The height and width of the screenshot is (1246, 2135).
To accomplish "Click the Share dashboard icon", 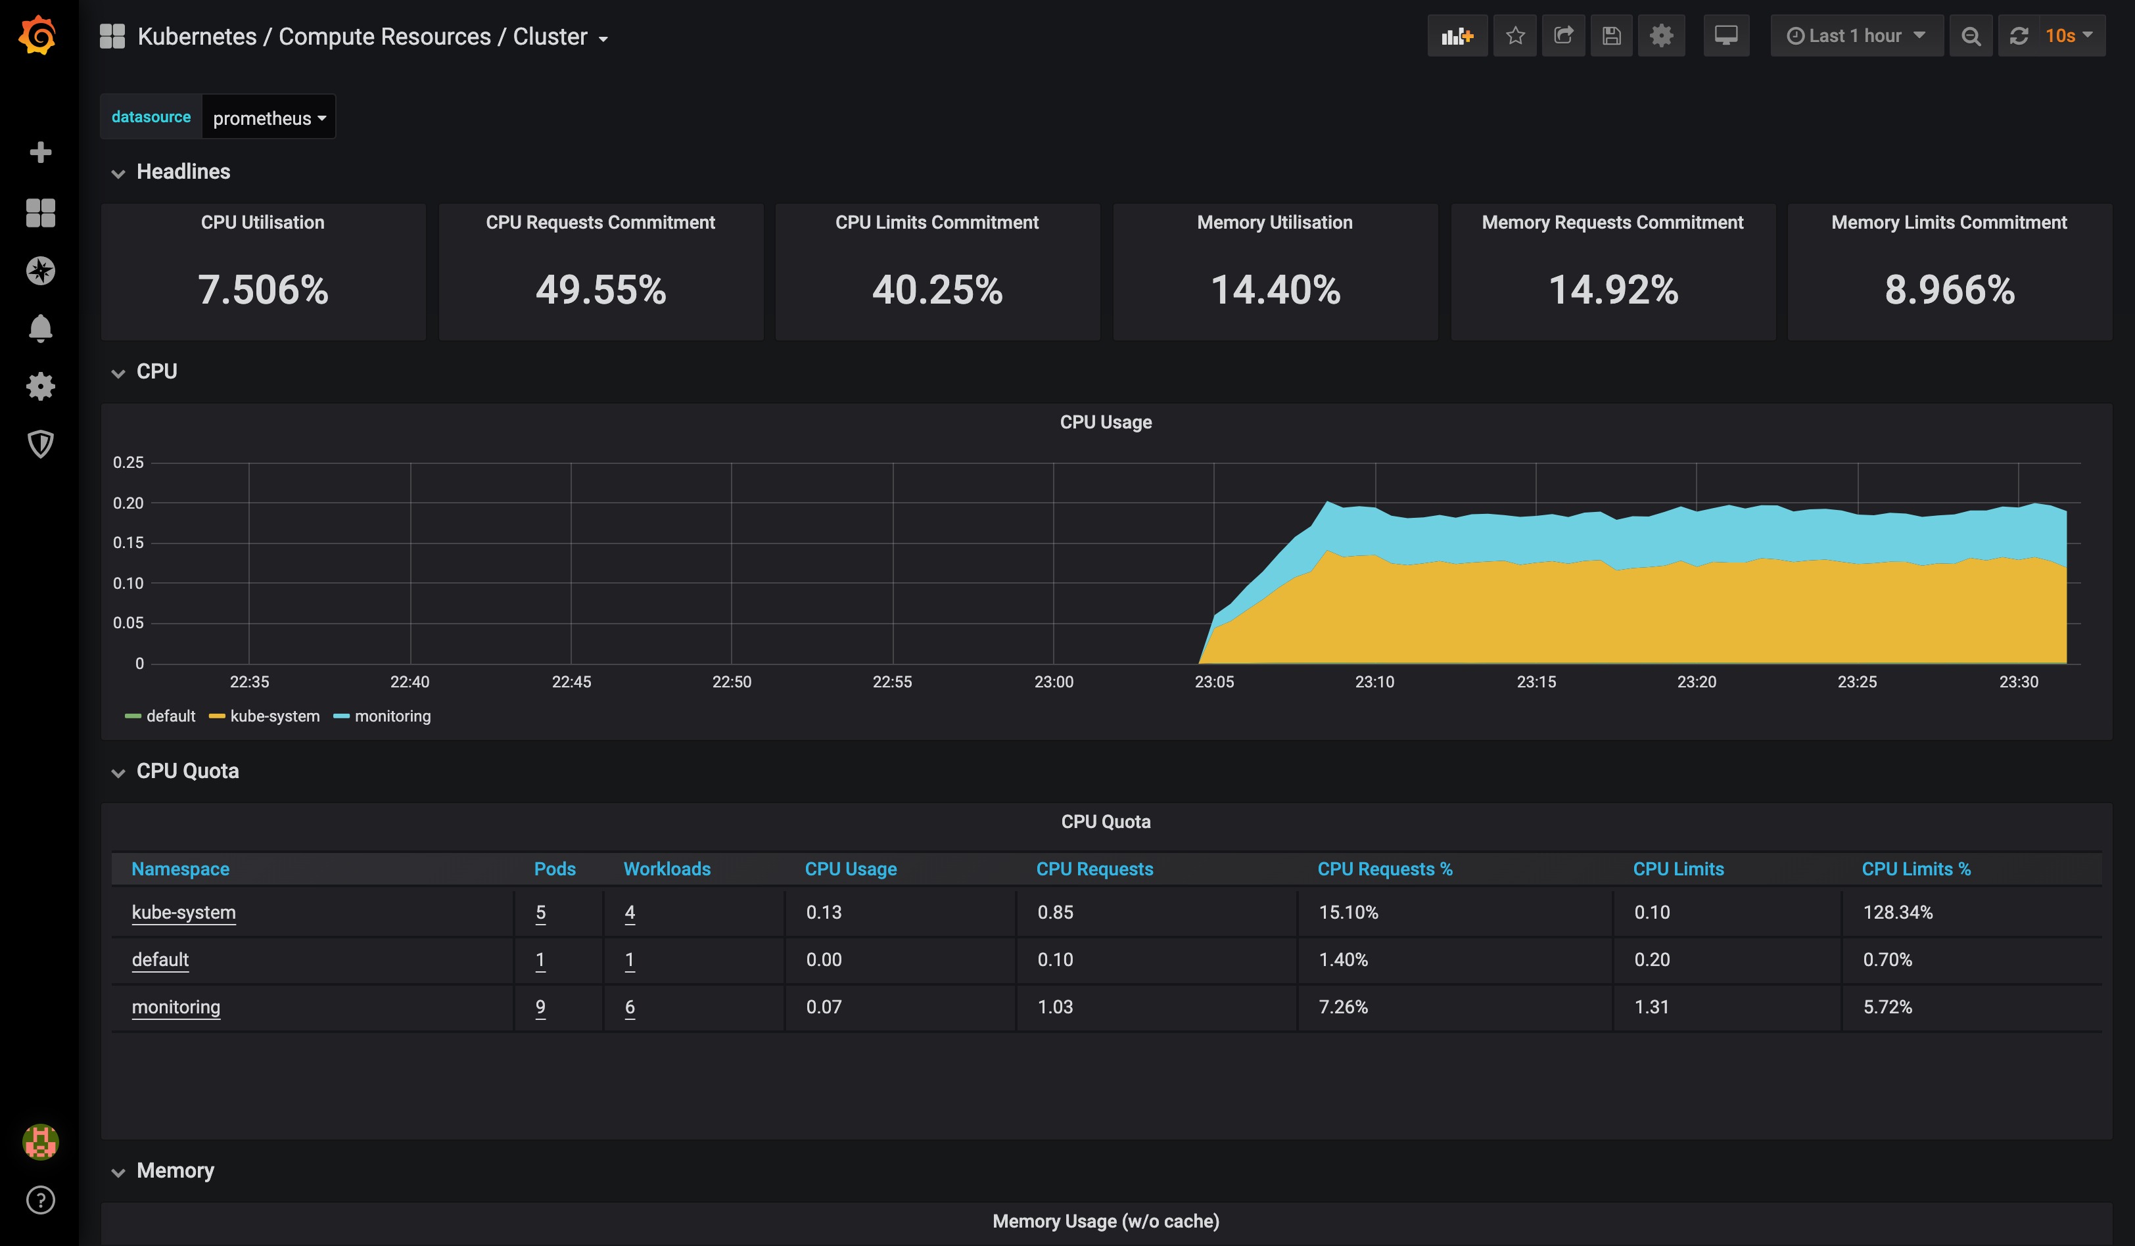I will 1563,35.
